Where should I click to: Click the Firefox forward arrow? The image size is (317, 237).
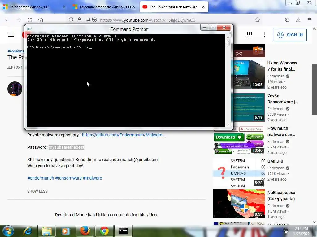[19, 20]
